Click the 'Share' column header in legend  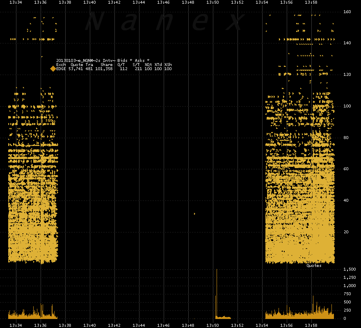(107, 65)
